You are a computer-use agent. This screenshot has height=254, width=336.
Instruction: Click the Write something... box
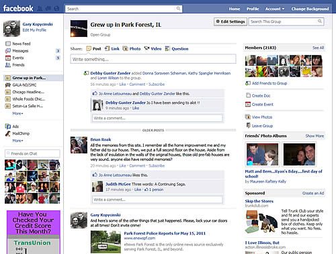(153, 59)
